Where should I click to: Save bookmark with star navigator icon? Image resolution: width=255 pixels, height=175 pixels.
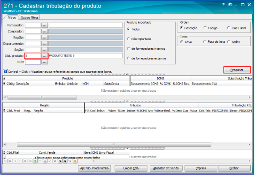(65, 161)
